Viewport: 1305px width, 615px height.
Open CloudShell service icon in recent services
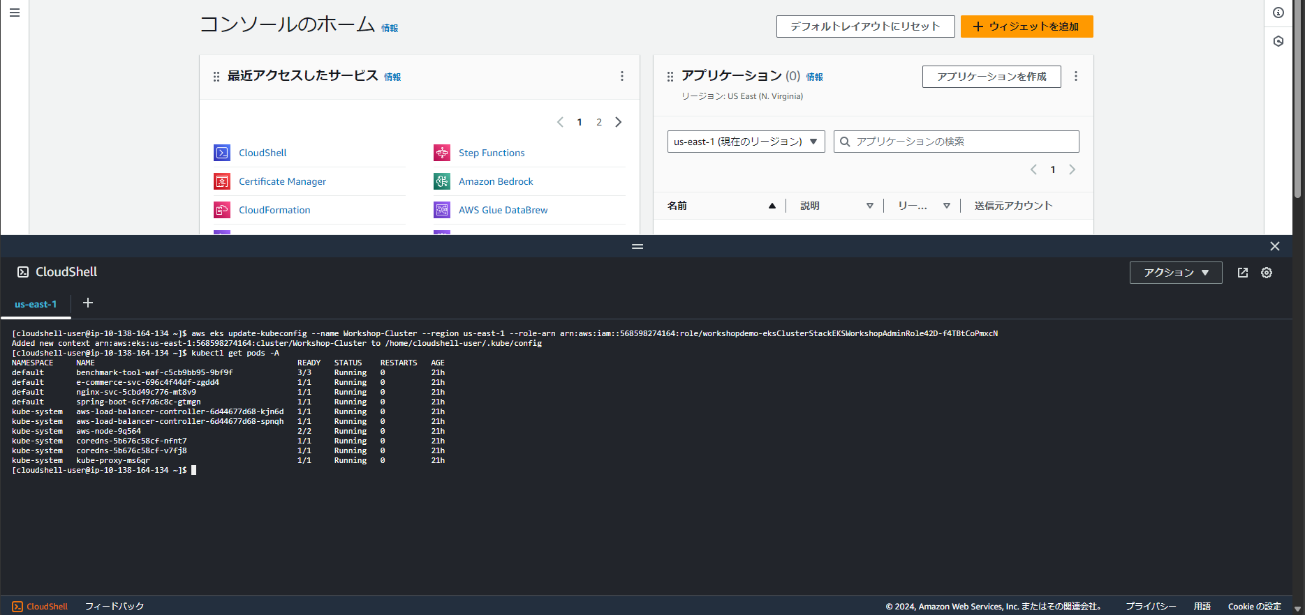[x=222, y=153]
